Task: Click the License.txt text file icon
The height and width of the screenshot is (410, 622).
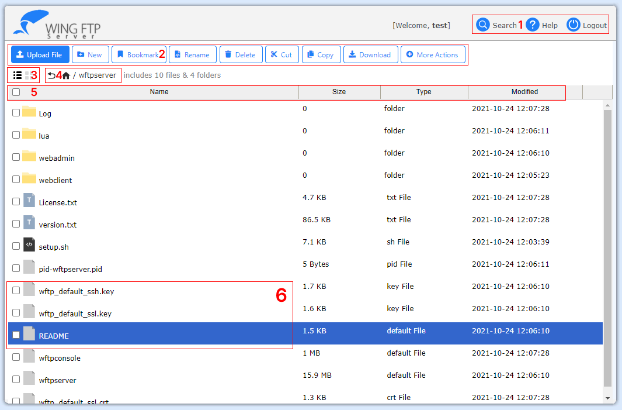Action: [x=29, y=200]
